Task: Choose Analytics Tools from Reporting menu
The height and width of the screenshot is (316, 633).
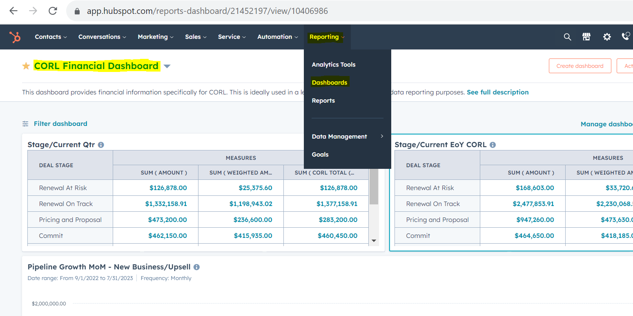Action: tap(333, 65)
